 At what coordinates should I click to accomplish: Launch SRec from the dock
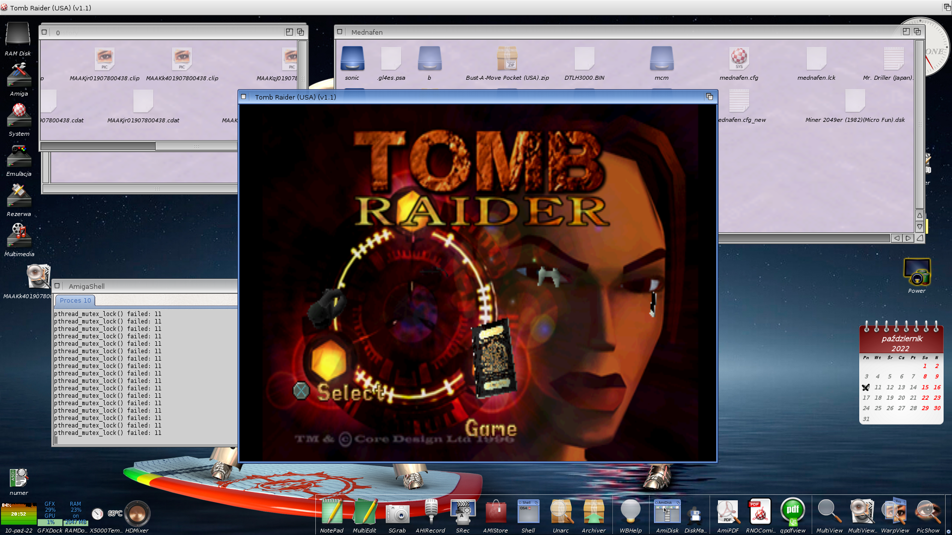click(463, 515)
